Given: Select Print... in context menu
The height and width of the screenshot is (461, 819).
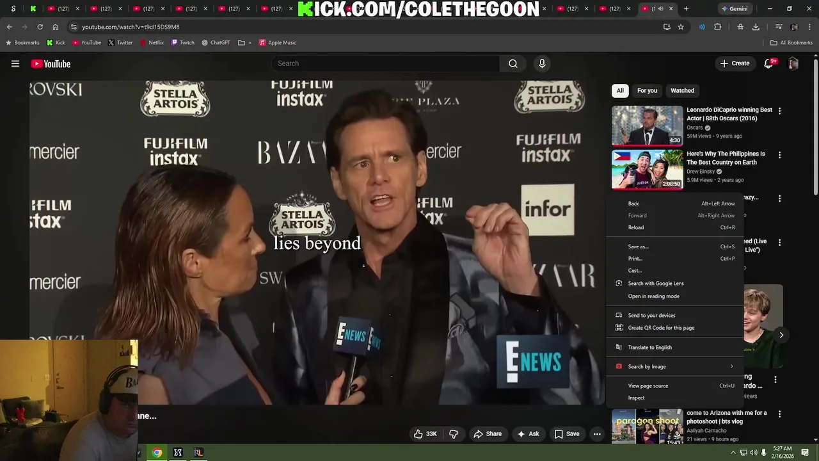Looking at the screenshot, I should 675,259.
